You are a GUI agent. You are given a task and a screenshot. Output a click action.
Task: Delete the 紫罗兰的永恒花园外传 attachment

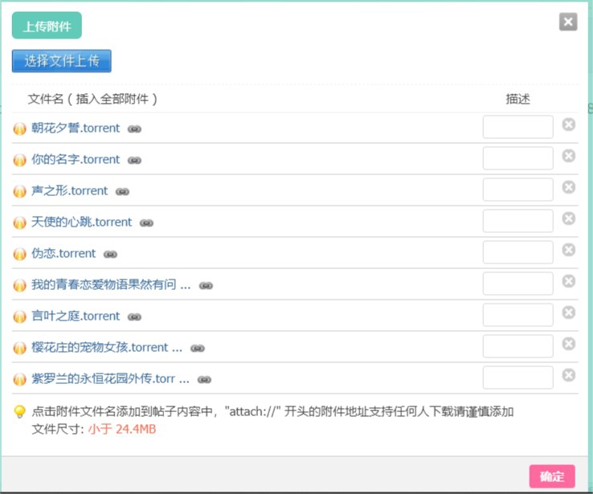568,375
